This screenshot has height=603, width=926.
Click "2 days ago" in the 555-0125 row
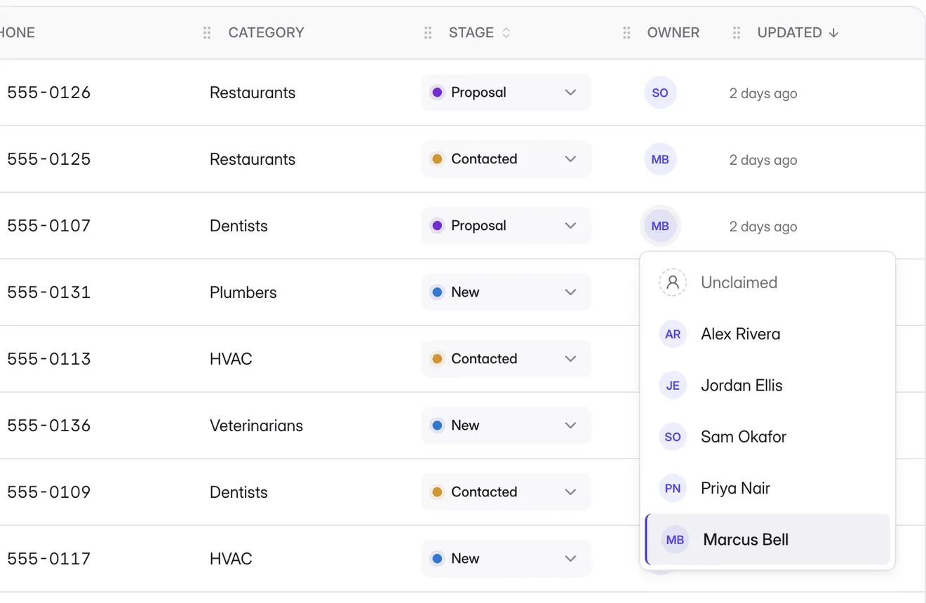pos(763,160)
